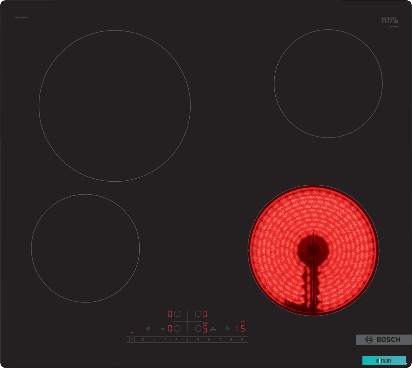The width and height of the screenshot is (412, 368).
Task: Select the bottom-right cooking zone circle button
Action: 198,329
